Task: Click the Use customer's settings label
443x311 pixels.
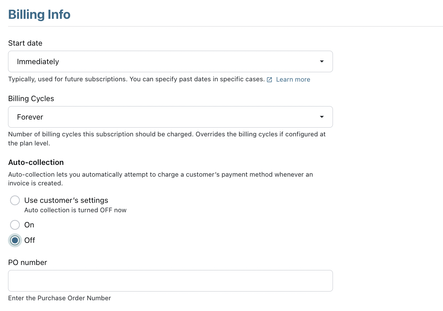Action: coord(66,200)
